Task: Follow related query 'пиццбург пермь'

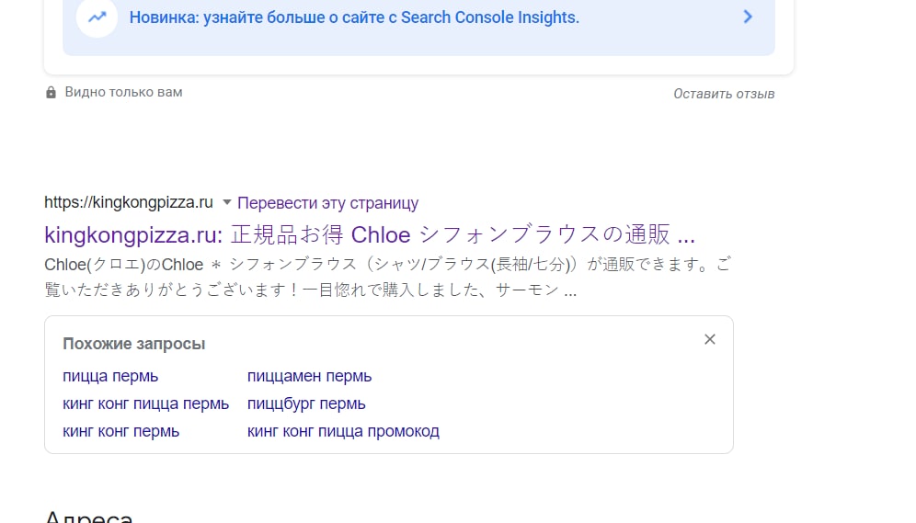Action: (x=306, y=404)
